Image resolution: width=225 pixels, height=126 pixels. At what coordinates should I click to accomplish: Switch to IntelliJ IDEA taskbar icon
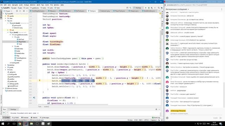click(x=26, y=124)
